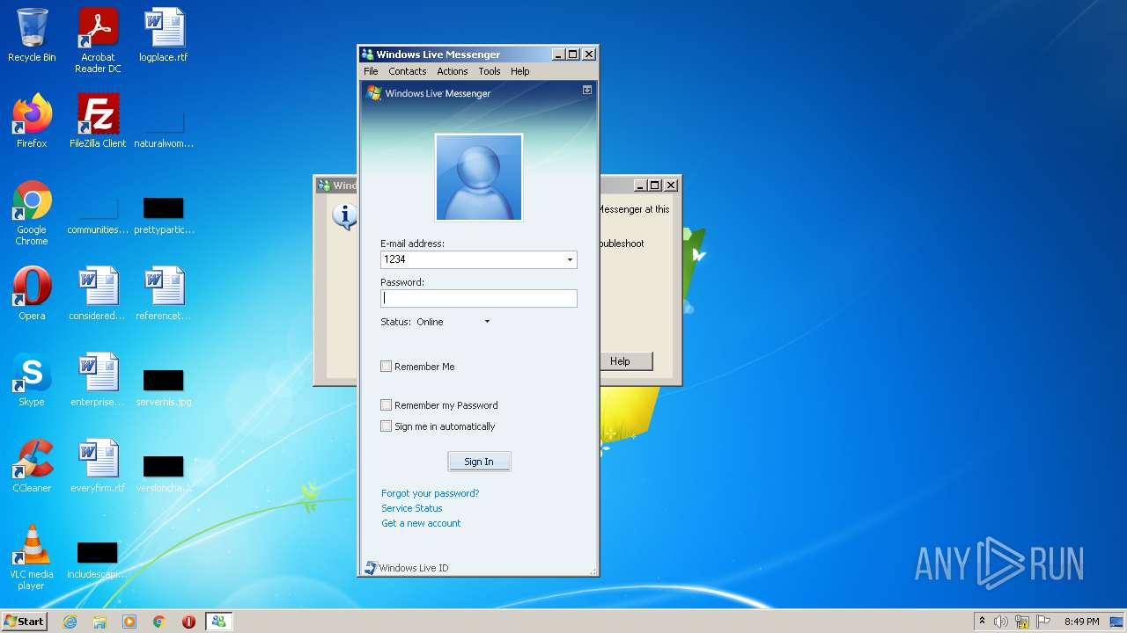This screenshot has width=1127, height=633.
Task: Check Remember my Password
Action: (386, 405)
